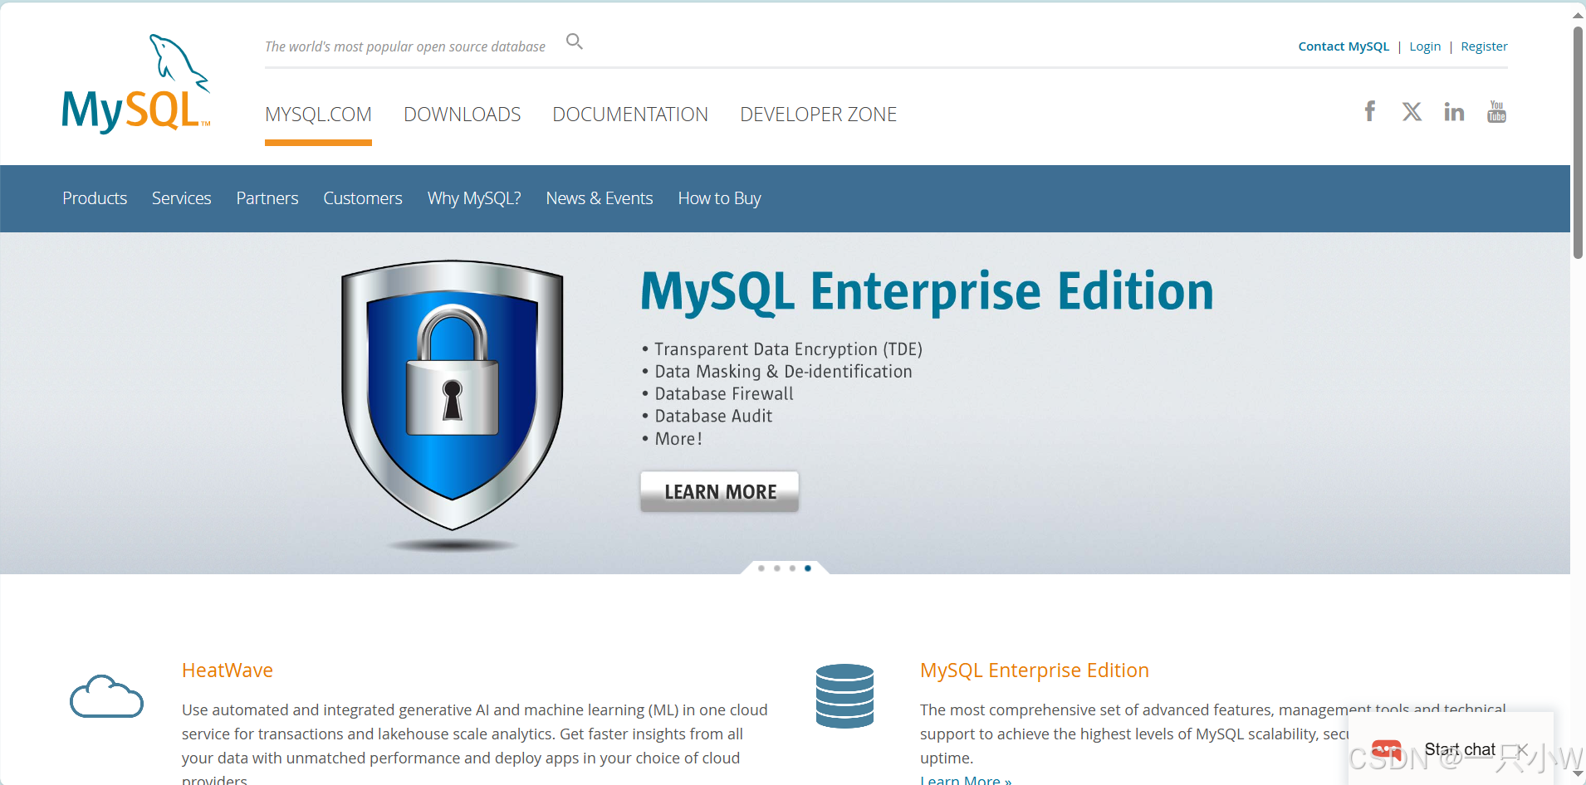1586x785 pixels.
Task: Open MySQL's YouTube icon
Action: [x=1496, y=111]
